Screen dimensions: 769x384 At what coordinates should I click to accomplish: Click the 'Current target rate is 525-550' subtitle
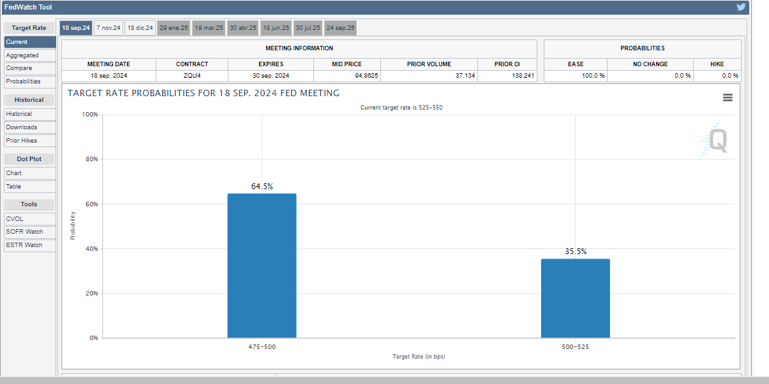401,108
